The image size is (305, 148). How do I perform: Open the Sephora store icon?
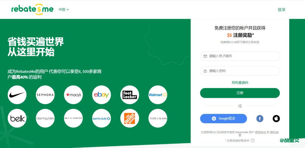(x=45, y=95)
